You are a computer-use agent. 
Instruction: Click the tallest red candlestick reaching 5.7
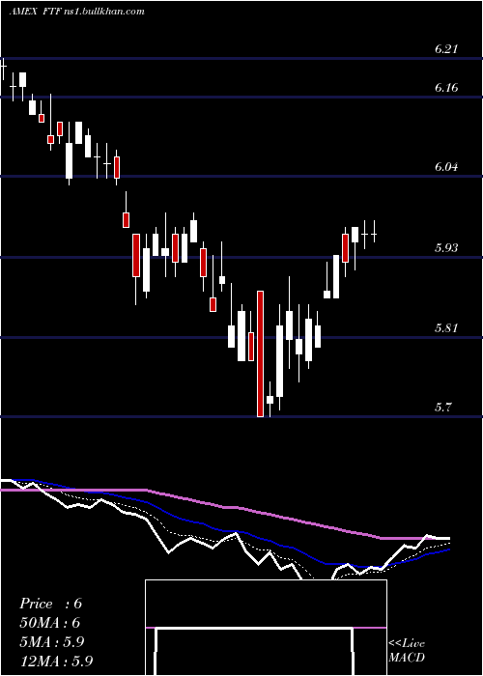pyautogui.click(x=261, y=354)
